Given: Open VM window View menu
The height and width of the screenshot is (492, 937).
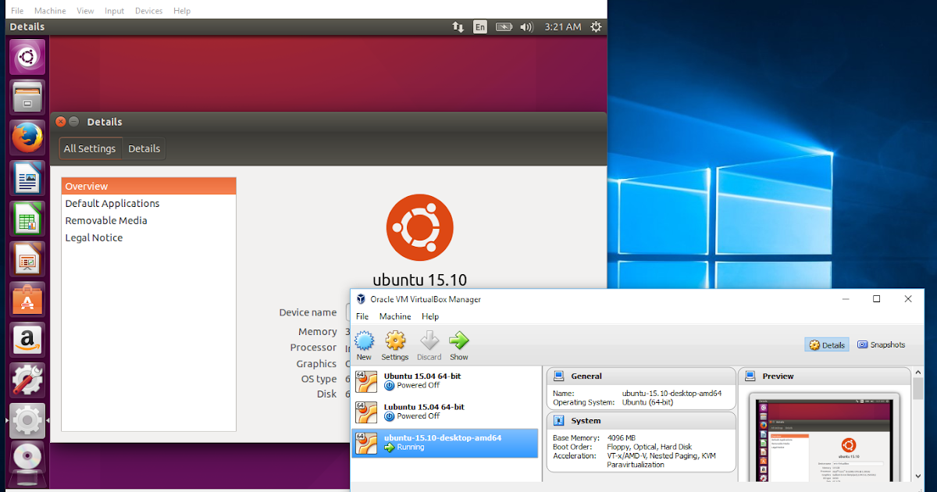Looking at the screenshot, I should point(86,11).
